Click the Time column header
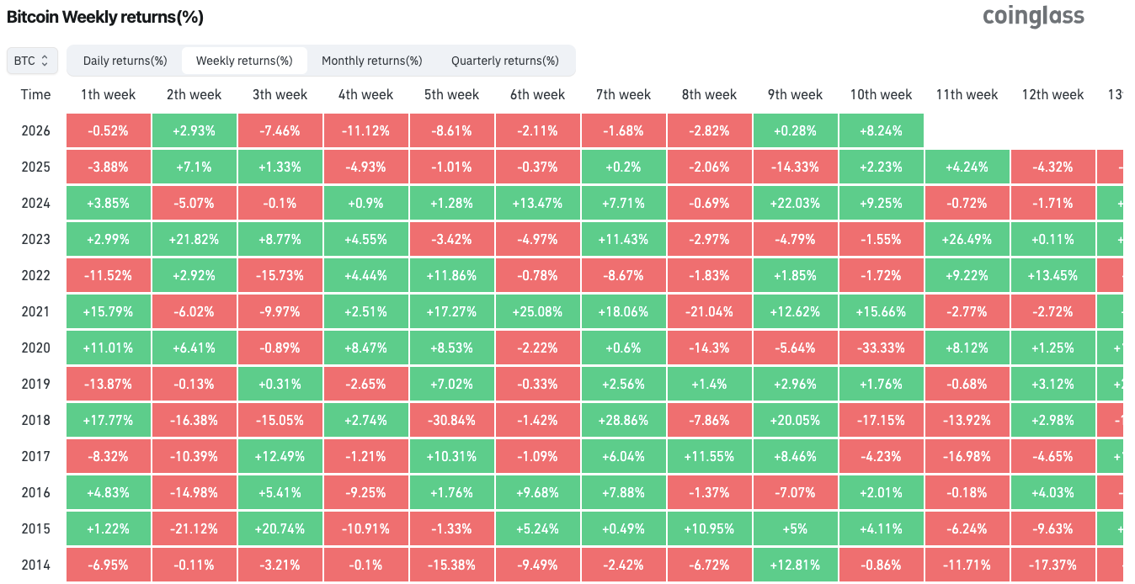 (35, 94)
